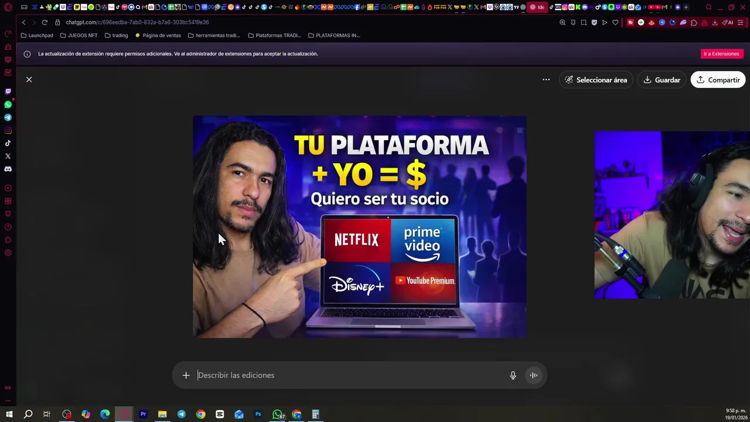Open the trading bookmarks folder
The image size is (750, 422).
pos(117,35)
